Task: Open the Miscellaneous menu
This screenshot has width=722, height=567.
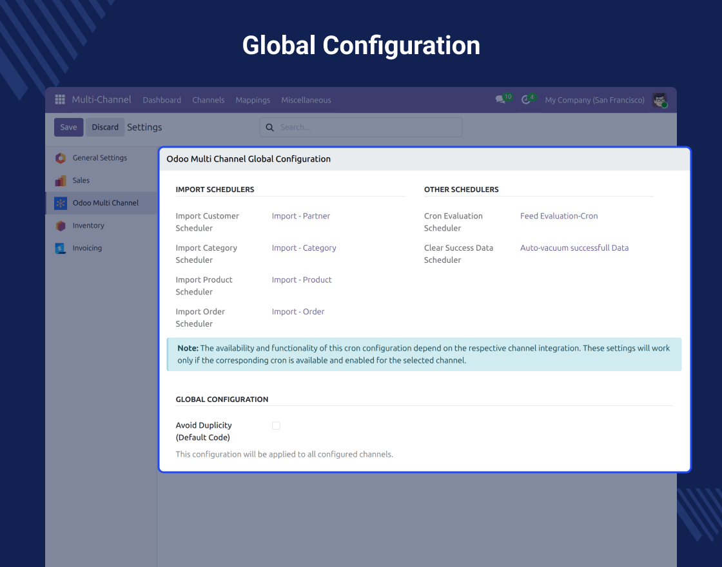Action: [x=306, y=100]
